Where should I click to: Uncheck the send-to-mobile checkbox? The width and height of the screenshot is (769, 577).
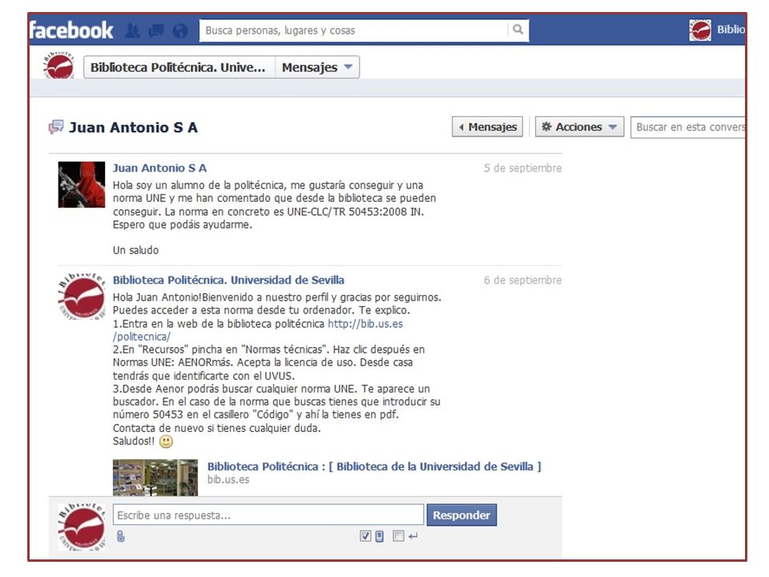point(365,536)
